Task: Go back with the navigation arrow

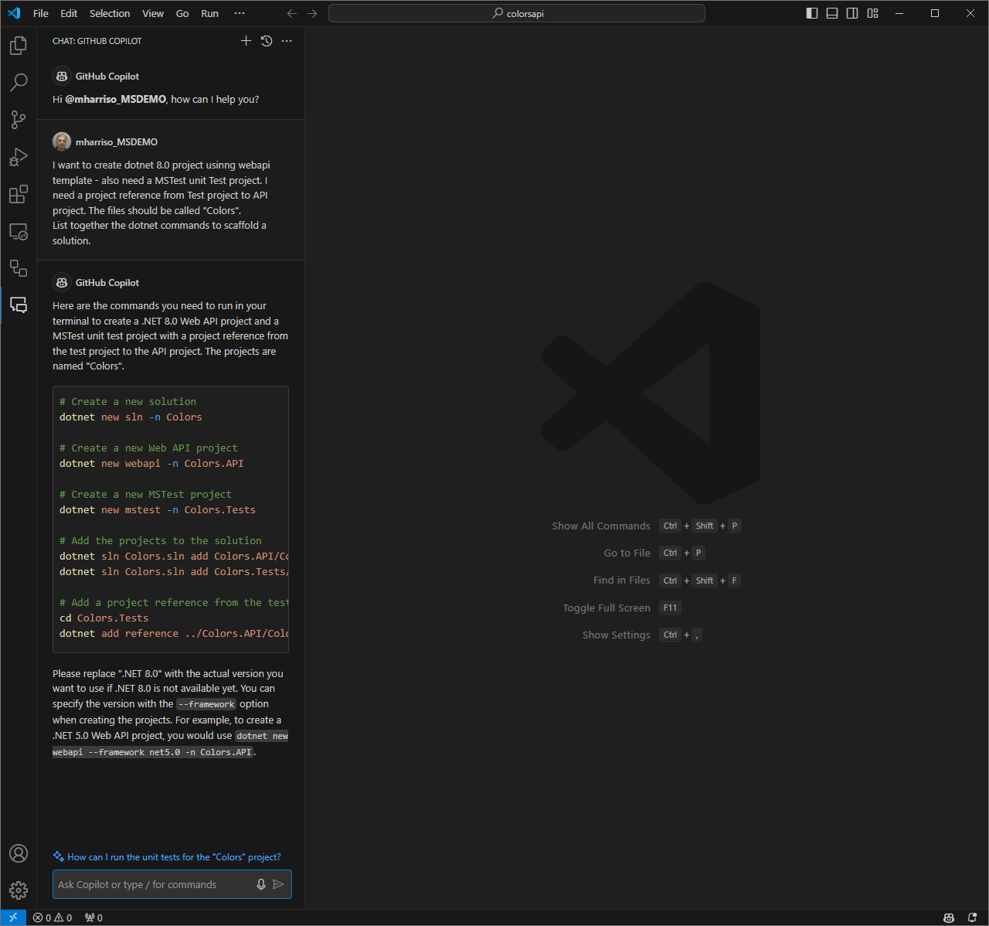Action: (x=291, y=13)
